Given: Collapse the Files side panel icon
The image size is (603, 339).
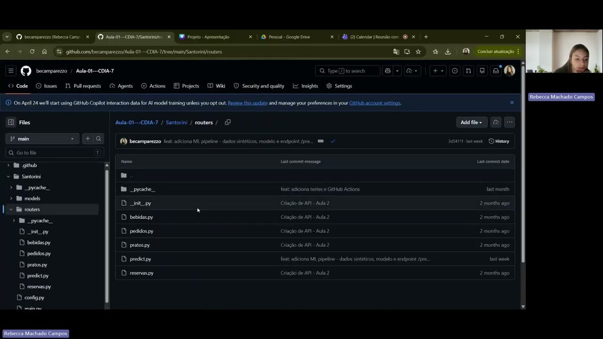Looking at the screenshot, I should [11, 122].
